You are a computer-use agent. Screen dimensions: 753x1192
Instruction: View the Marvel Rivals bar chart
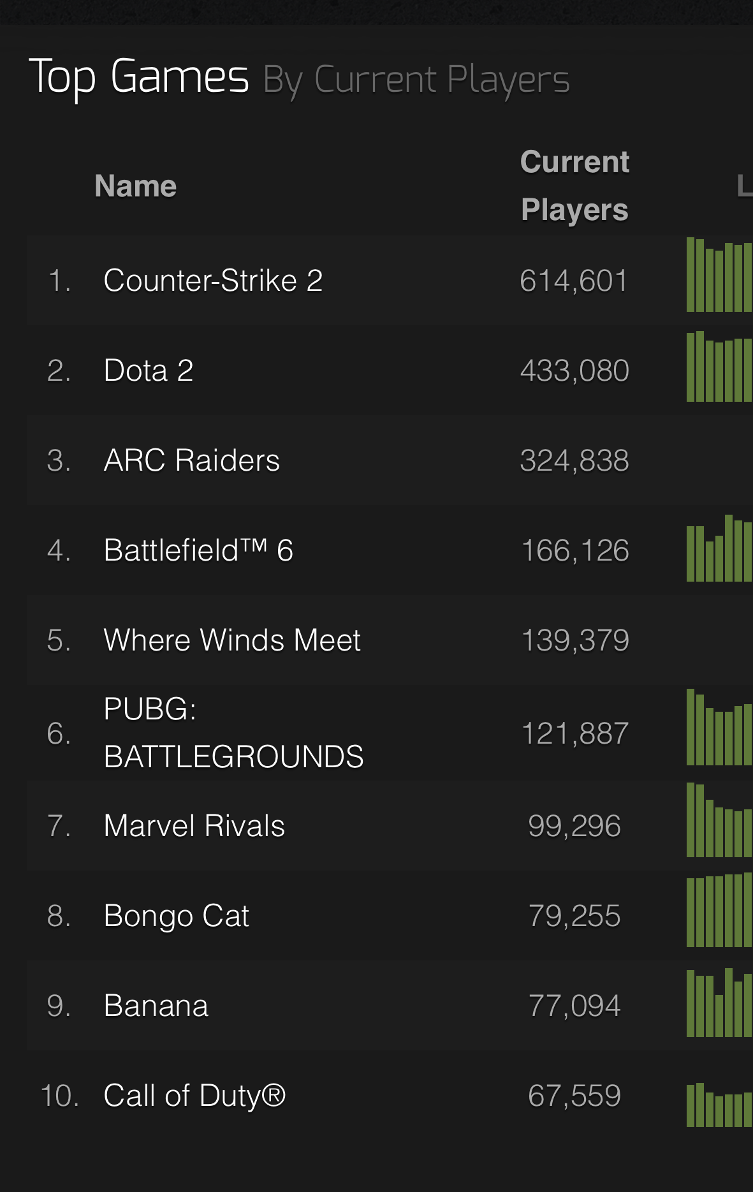pyautogui.click(x=719, y=820)
